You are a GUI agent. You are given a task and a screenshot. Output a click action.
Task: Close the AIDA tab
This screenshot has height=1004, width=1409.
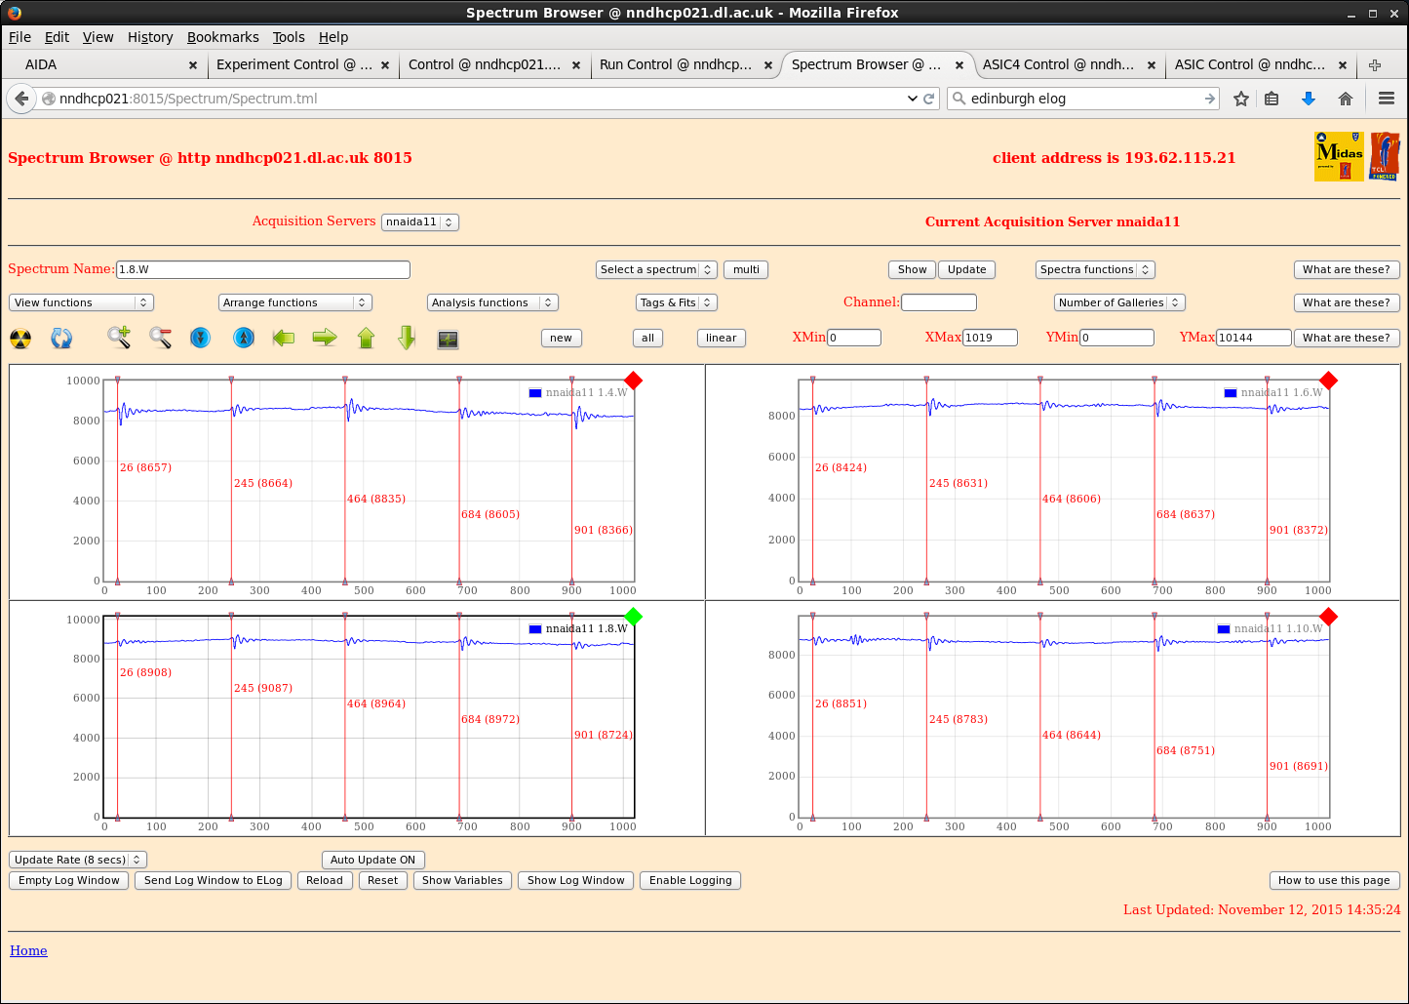(193, 65)
